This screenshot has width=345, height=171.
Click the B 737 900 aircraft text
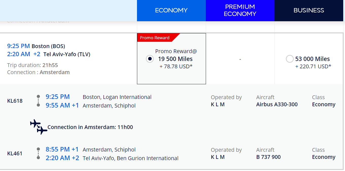pos(268,157)
